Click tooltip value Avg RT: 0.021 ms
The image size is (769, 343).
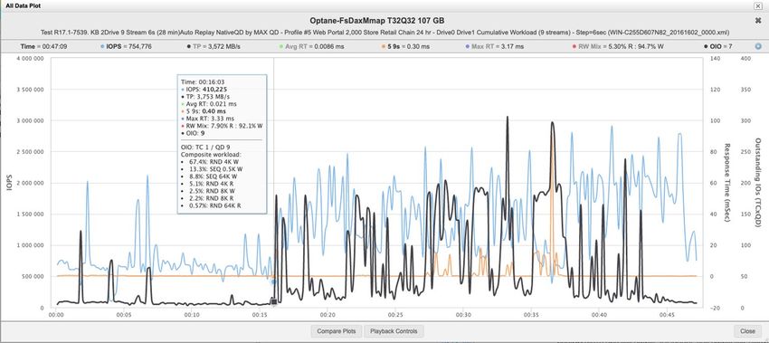(x=208, y=104)
